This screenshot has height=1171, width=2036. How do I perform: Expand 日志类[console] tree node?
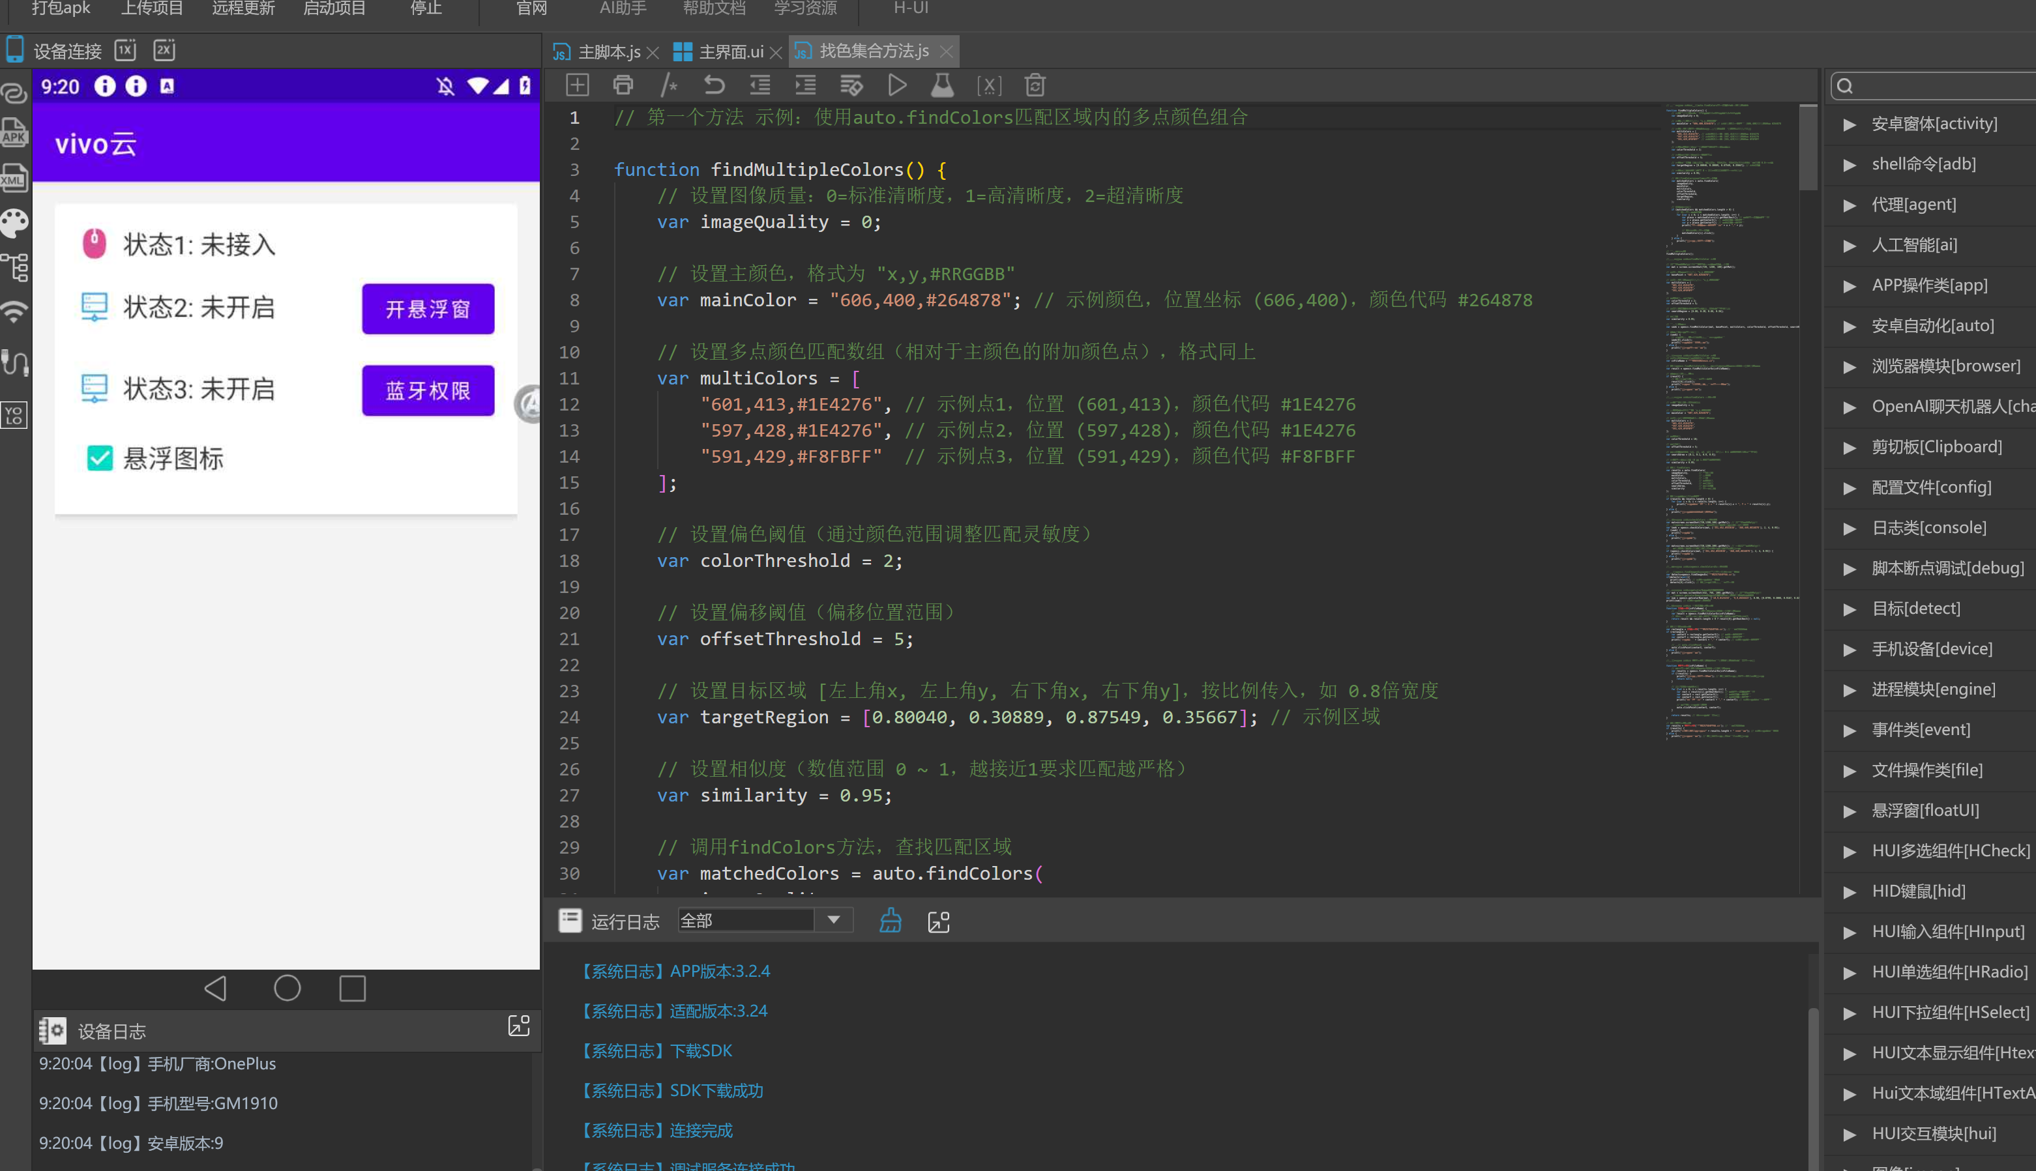1850,528
